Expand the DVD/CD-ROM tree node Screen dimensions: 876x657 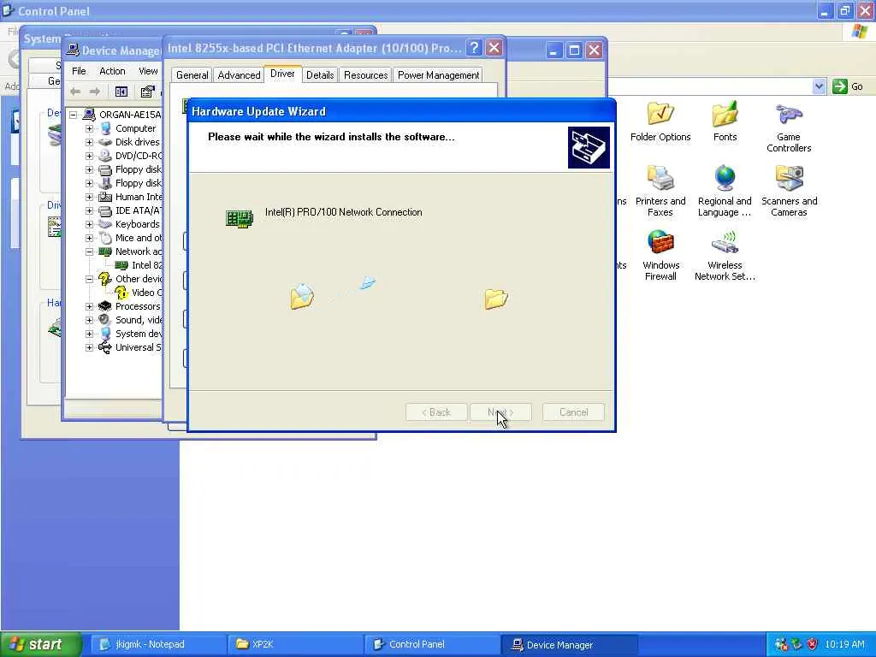89,156
